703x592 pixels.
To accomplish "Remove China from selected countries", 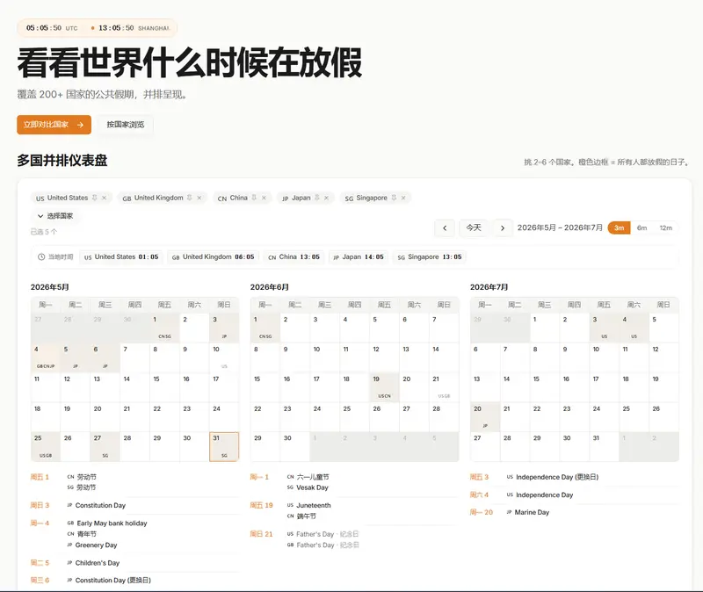I will [x=264, y=198].
